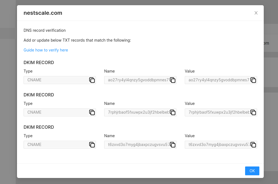Confirm with the OK button
The image size is (278, 184).
(x=252, y=171)
